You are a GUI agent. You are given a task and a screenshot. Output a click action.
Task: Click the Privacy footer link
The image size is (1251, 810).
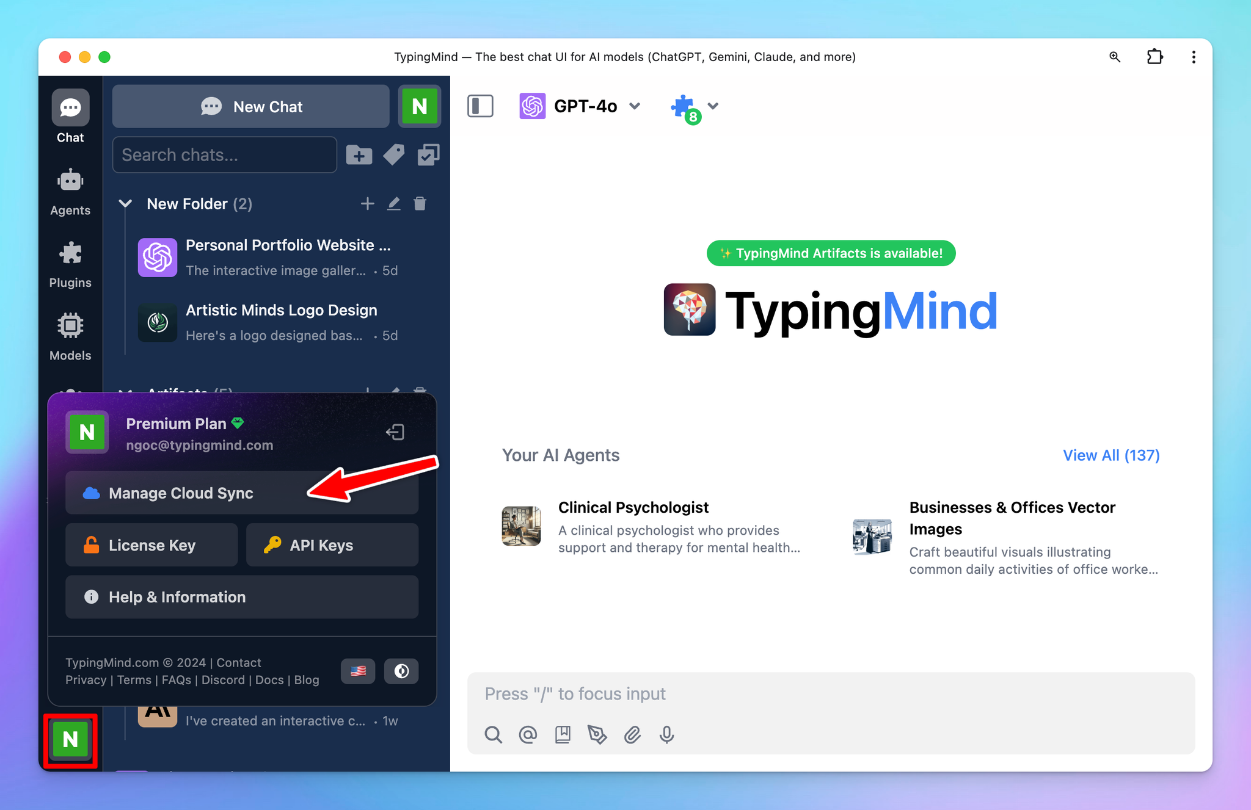click(86, 680)
